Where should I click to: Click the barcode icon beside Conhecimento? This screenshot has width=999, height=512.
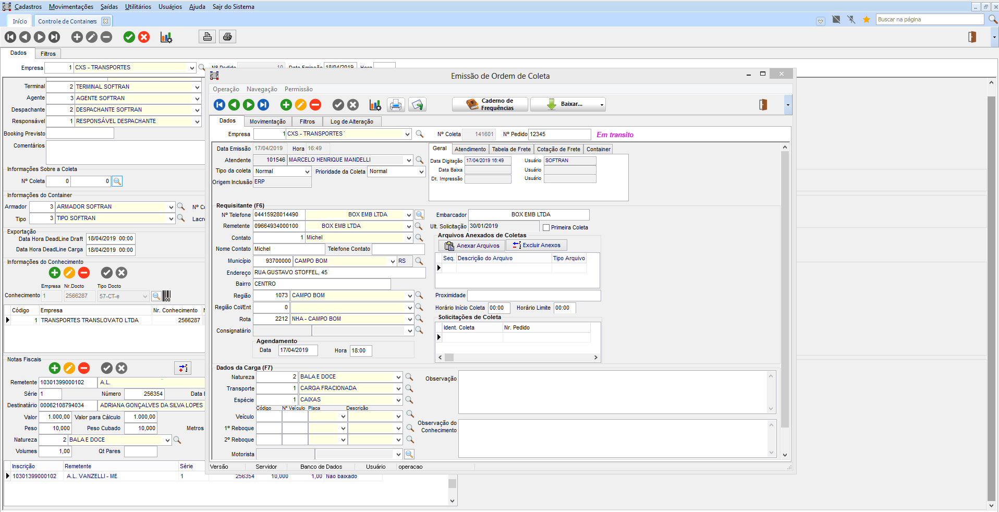[x=167, y=296]
